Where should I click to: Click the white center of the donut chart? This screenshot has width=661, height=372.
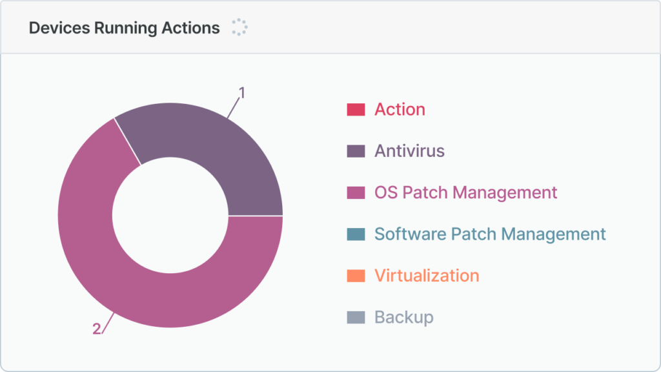[x=170, y=215]
